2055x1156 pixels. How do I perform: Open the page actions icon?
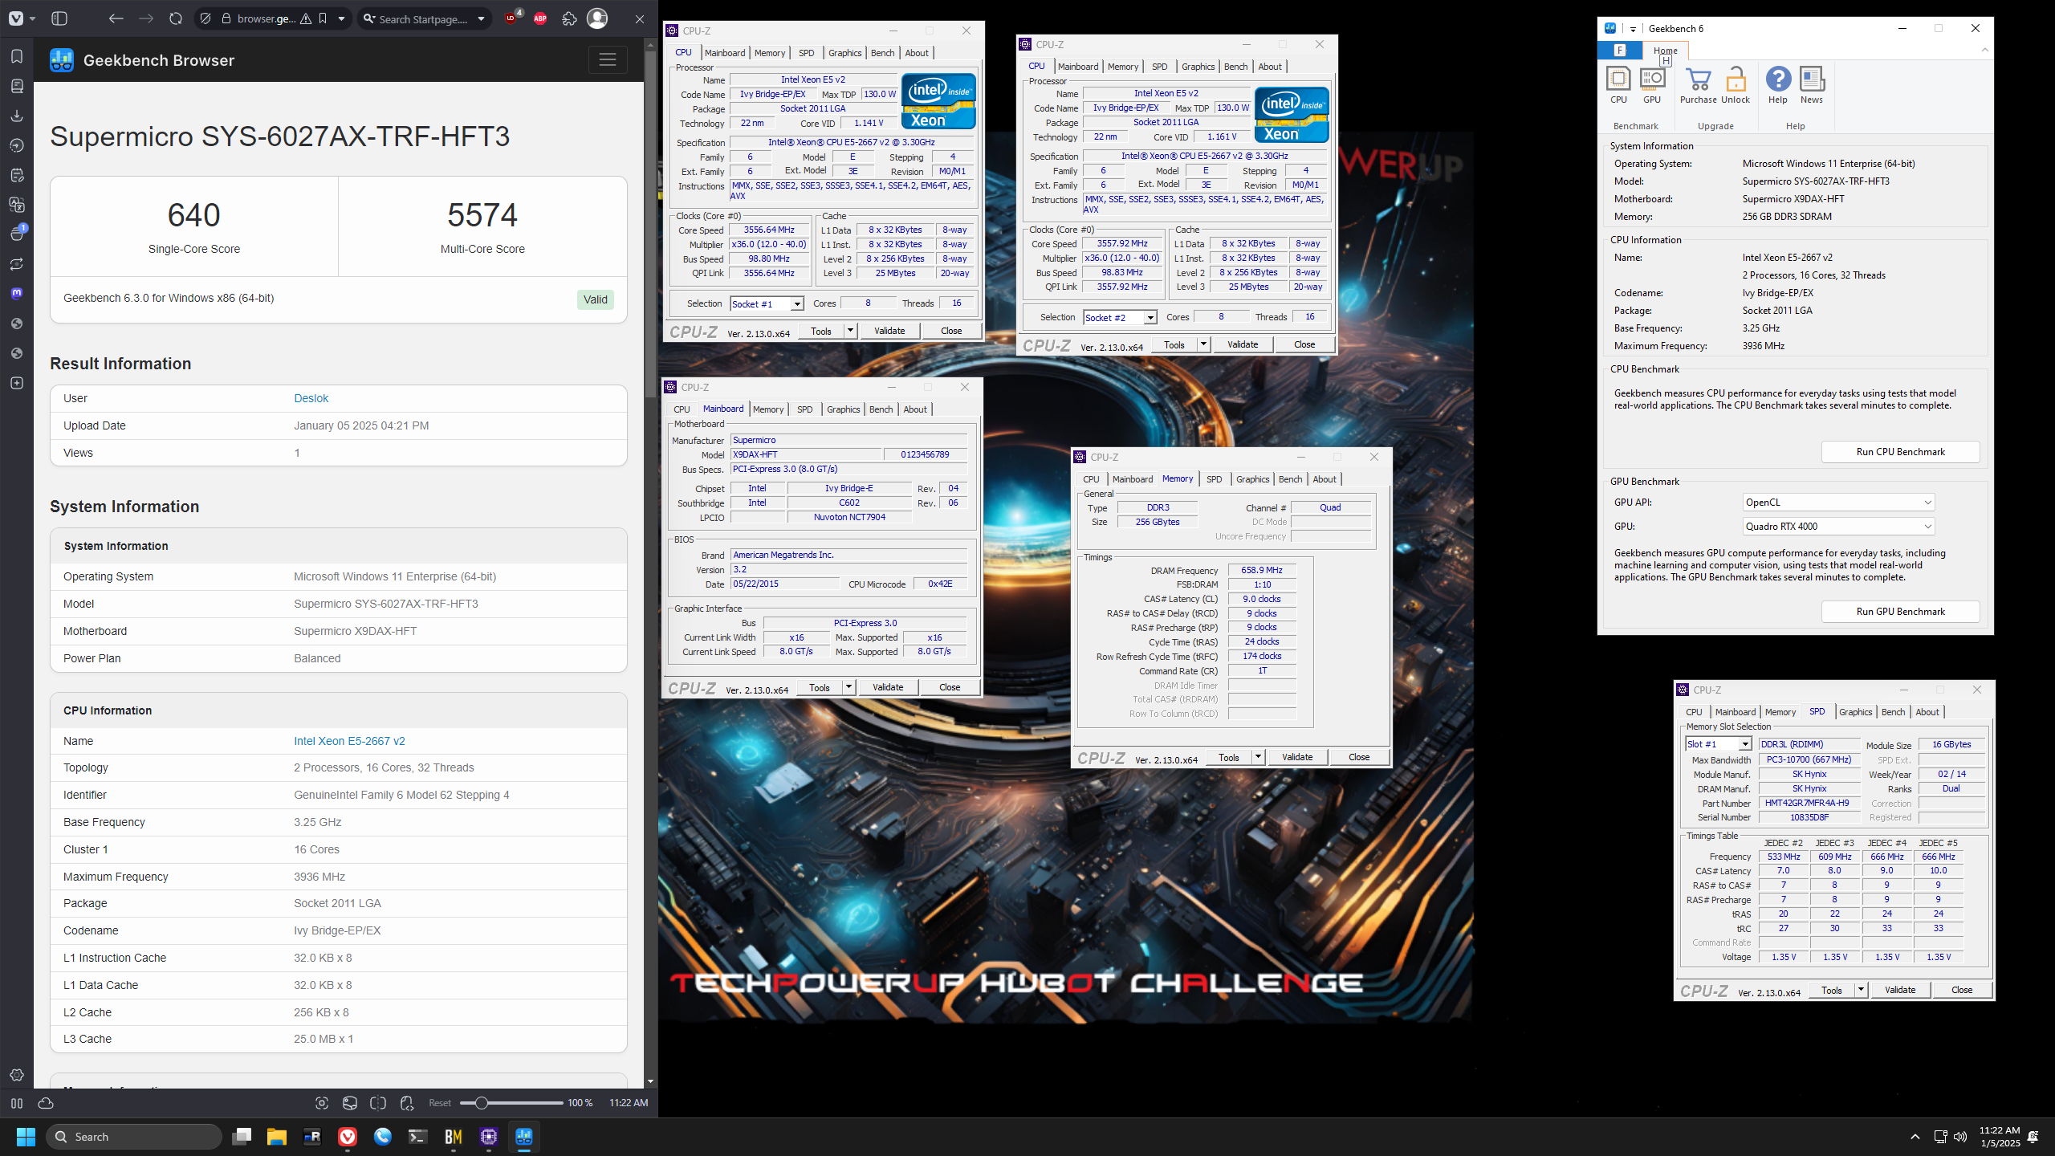(407, 1103)
